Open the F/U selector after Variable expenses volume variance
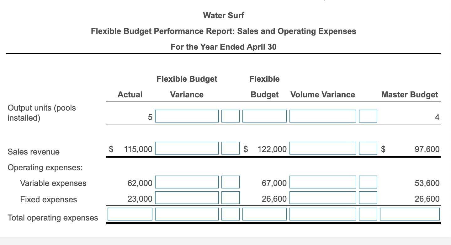 (368, 182)
